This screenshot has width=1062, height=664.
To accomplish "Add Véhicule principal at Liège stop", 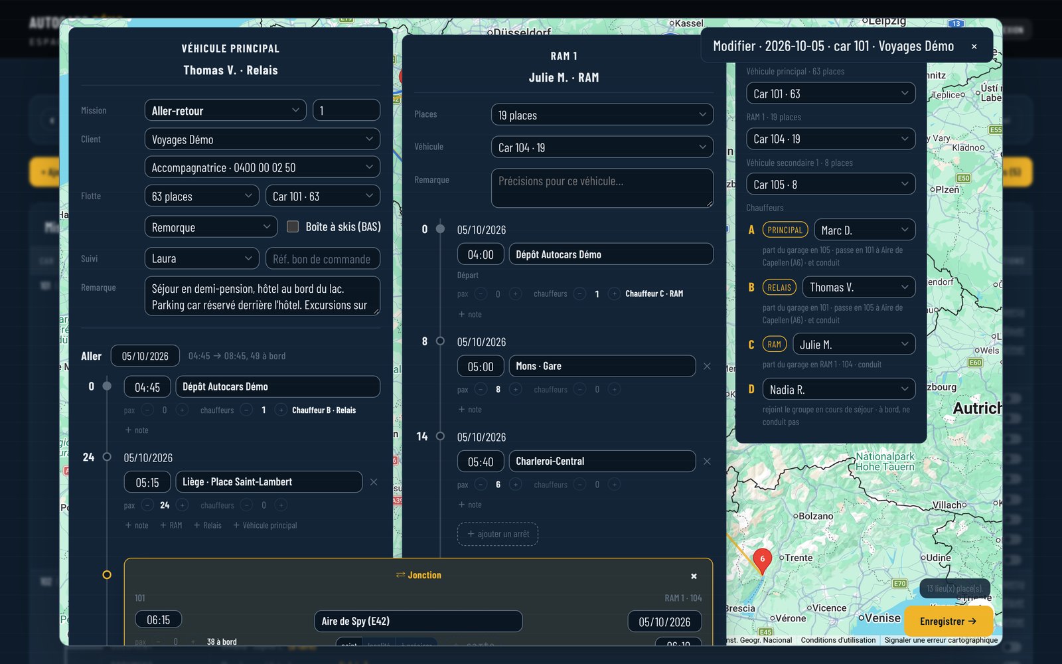I will 265,525.
